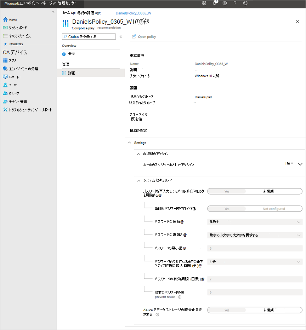Screen dimensions: 306x330
Task: Click the トラブルシューティング・サポート tools icon
Action: 5,110
